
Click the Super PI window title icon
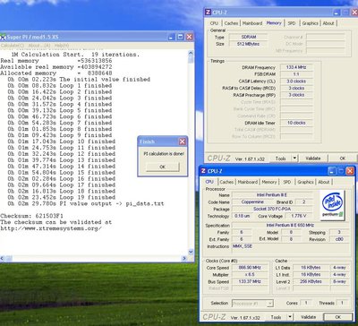(3, 37)
